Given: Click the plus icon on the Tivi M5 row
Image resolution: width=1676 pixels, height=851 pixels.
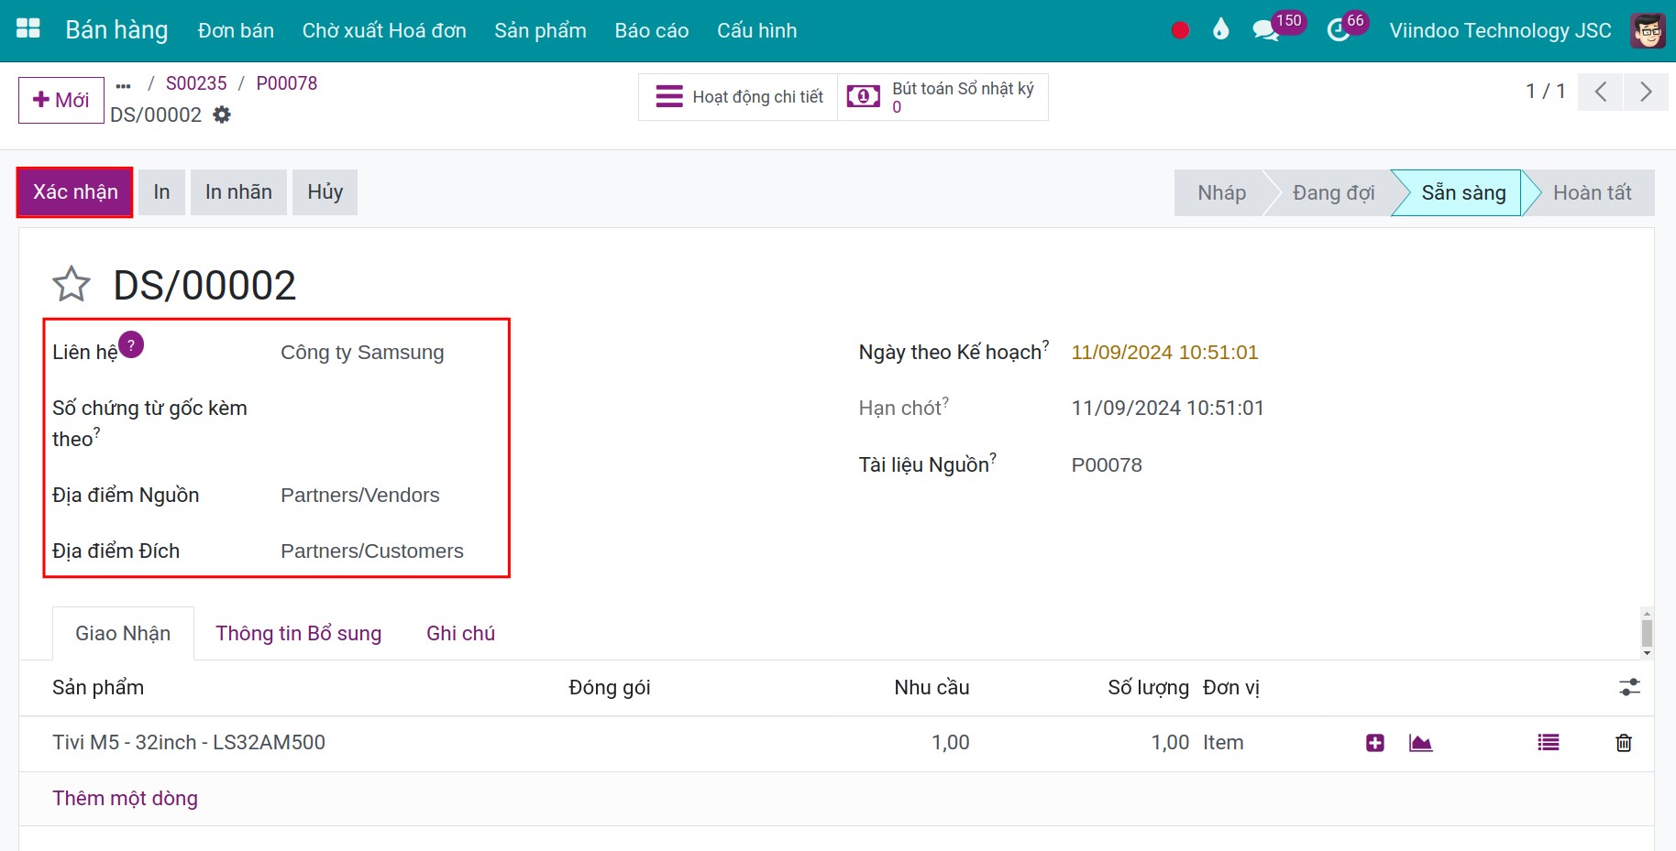Looking at the screenshot, I should pos(1374,743).
